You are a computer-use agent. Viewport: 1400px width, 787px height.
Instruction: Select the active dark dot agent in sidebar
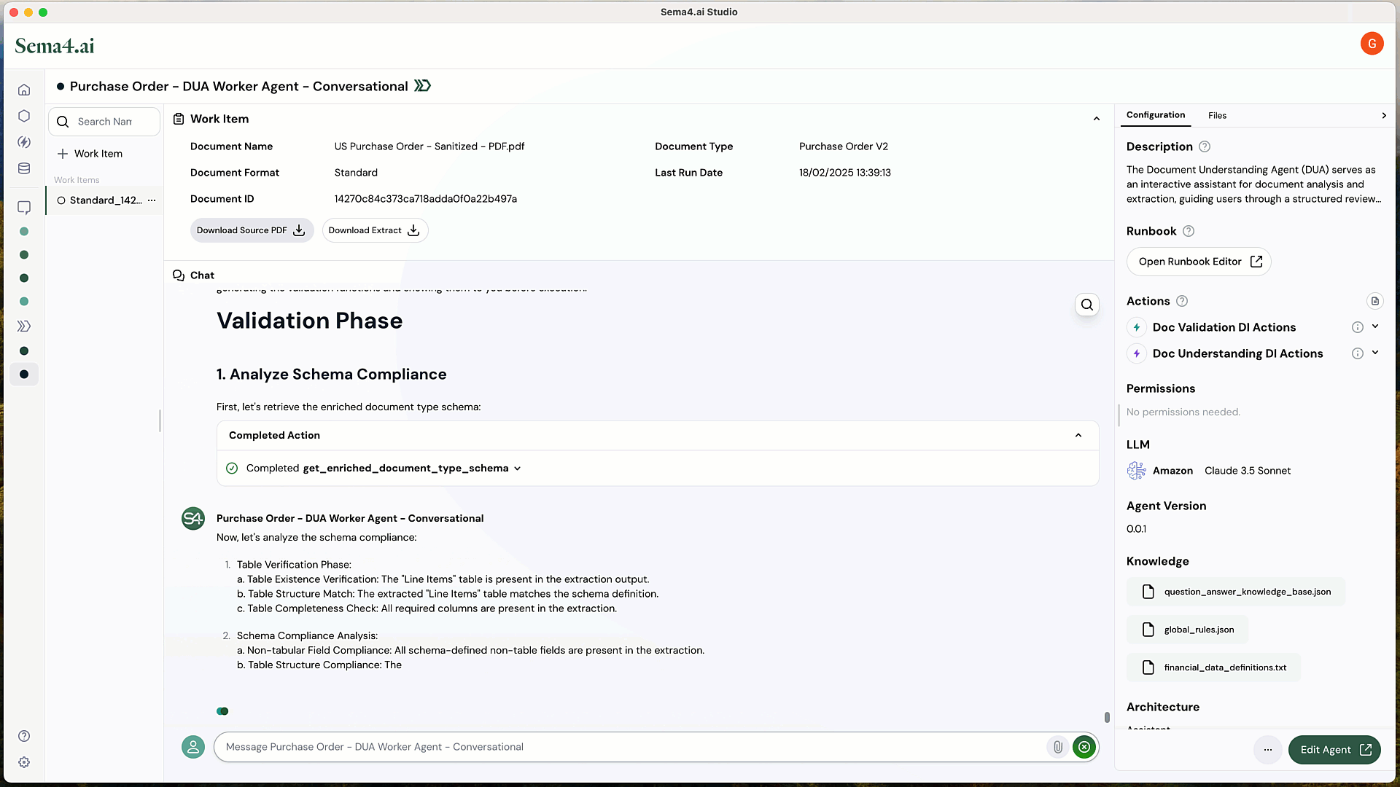coord(24,375)
